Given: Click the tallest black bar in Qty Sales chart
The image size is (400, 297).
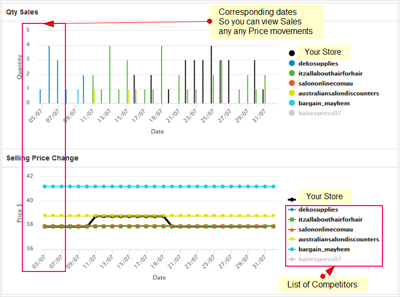Looking at the screenshot, I should (x=211, y=74).
